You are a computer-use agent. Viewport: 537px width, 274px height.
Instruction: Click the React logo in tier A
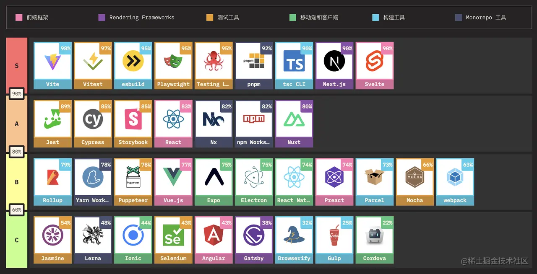pyautogui.click(x=173, y=120)
